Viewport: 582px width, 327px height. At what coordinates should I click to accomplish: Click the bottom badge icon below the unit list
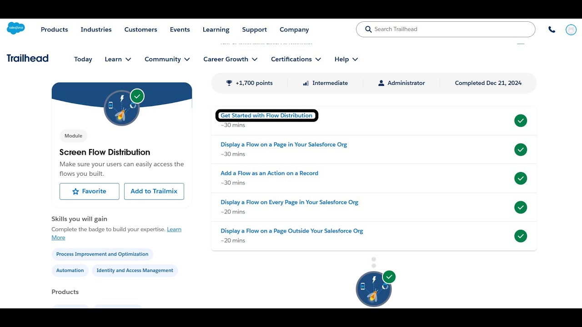pos(374,289)
